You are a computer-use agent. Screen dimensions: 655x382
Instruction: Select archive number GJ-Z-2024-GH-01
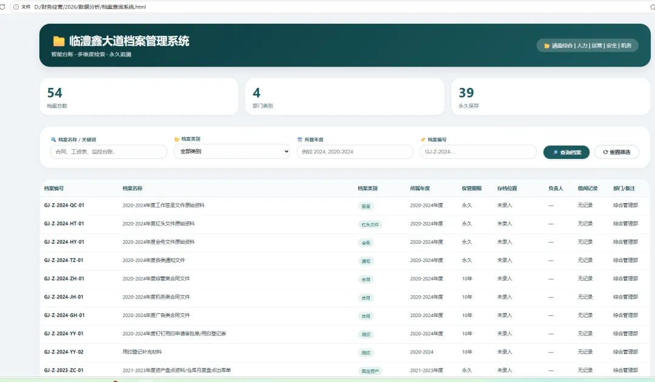click(x=64, y=315)
